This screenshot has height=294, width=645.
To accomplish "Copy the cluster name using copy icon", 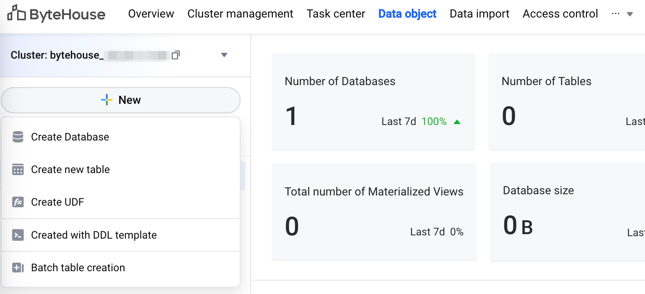I will tap(176, 55).
